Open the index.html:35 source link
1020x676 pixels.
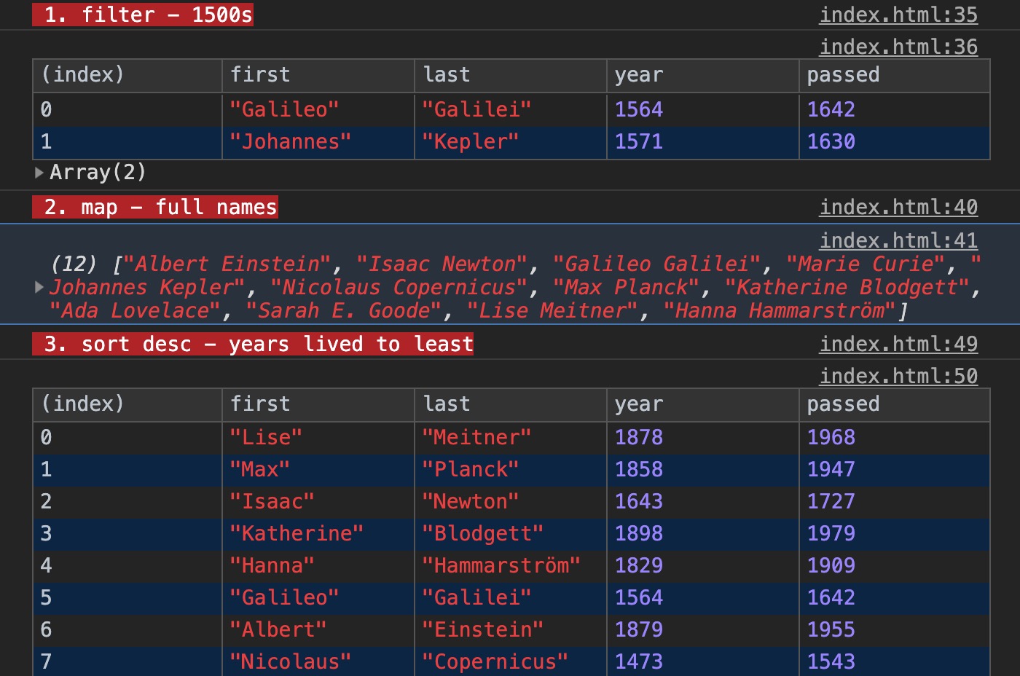(898, 15)
